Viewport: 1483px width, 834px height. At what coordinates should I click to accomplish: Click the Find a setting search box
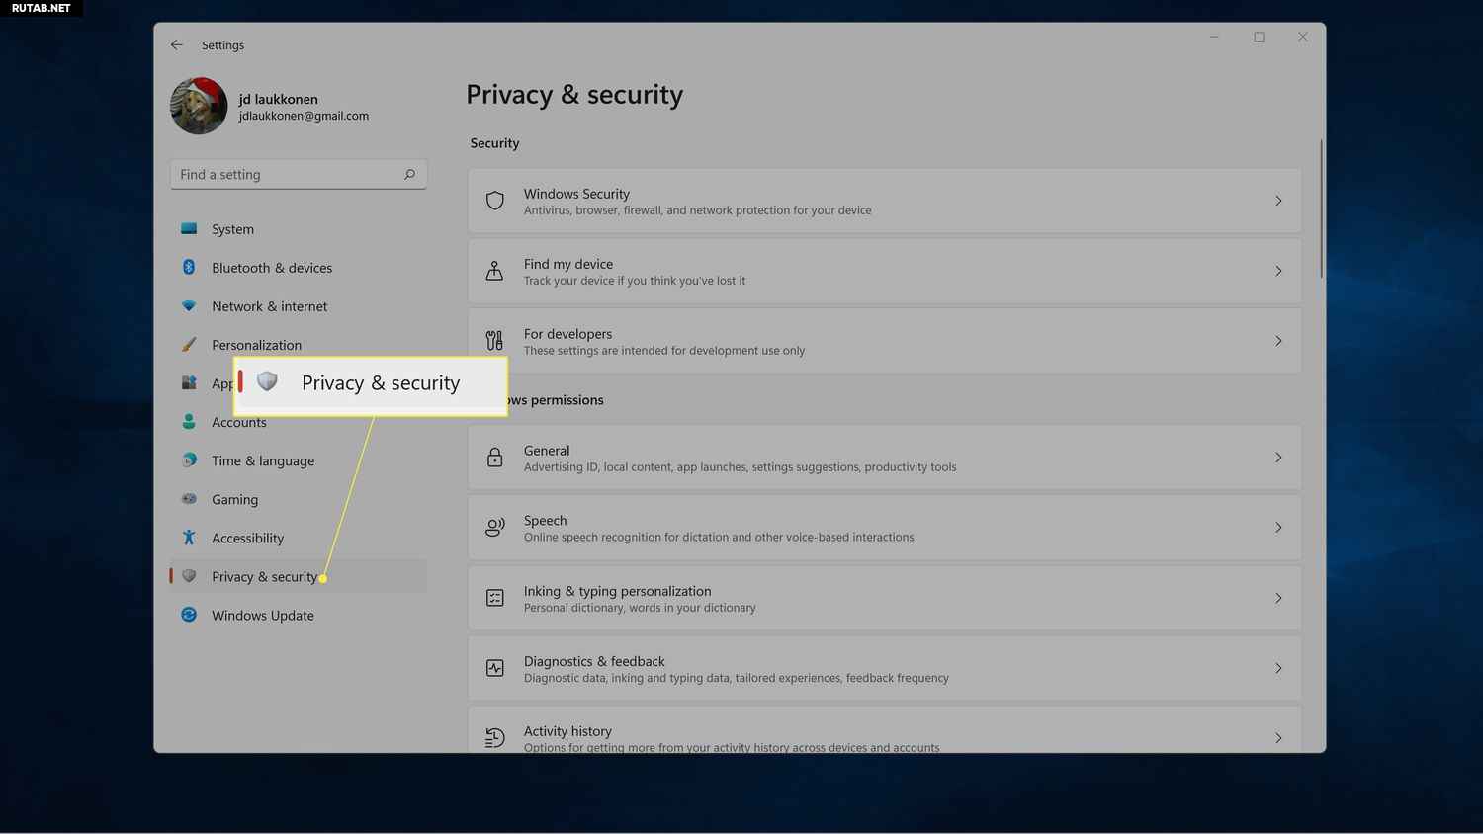click(x=299, y=174)
